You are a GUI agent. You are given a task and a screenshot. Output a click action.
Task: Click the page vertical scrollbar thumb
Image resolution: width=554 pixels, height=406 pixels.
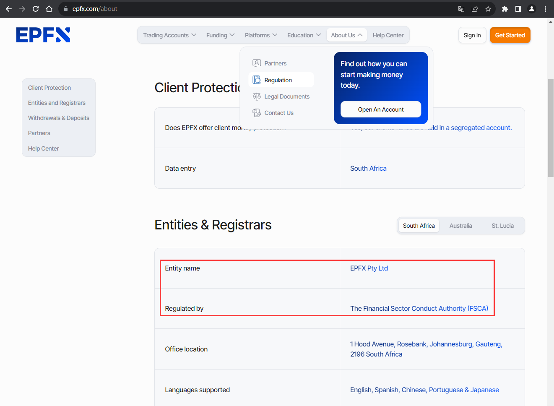[551, 128]
